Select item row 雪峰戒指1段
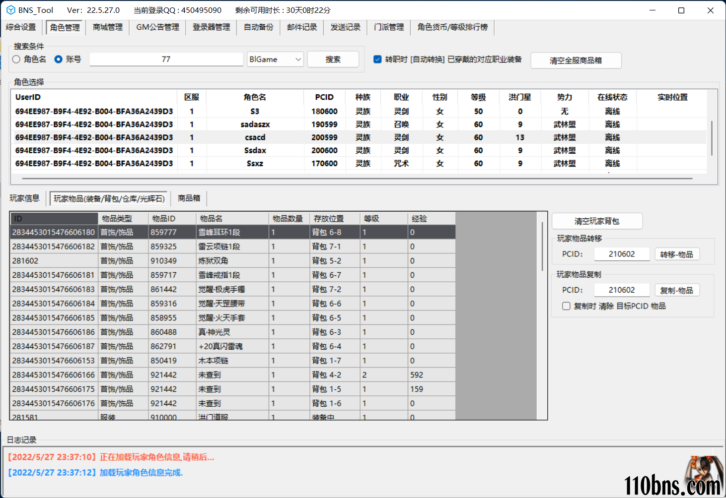The height and width of the screenshot is (498, 726). (233, 275)
